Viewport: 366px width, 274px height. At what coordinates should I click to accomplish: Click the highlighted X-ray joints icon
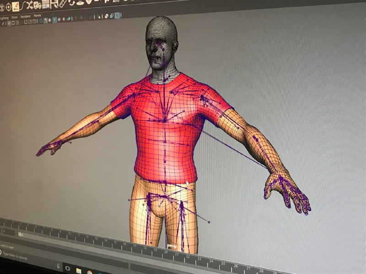coord(117,15)
